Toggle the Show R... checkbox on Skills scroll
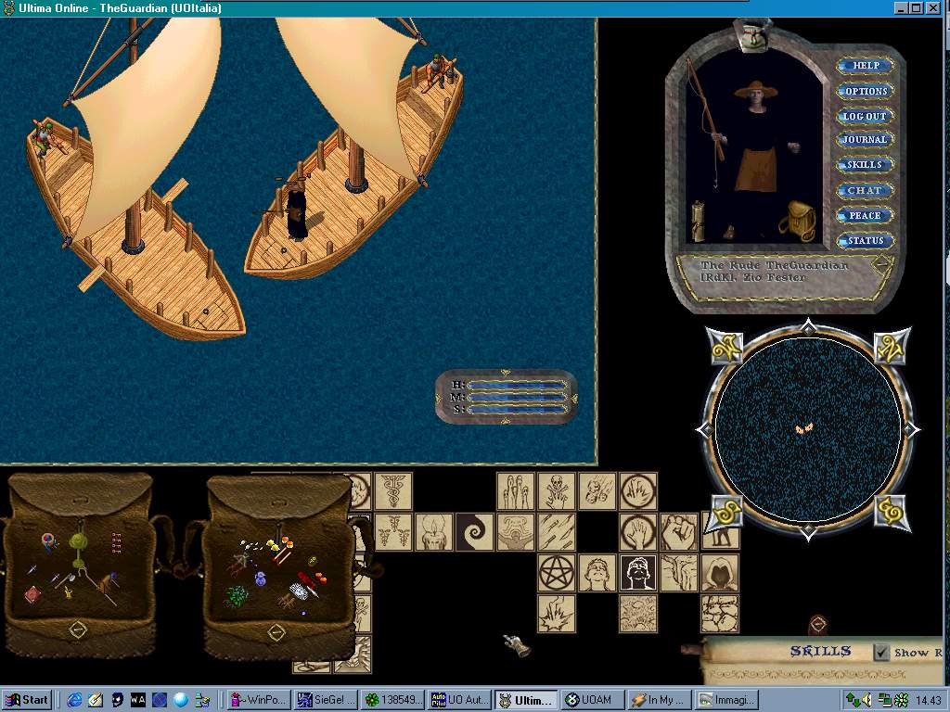Screen dimensions: 950x712 [x=881, y=652]
